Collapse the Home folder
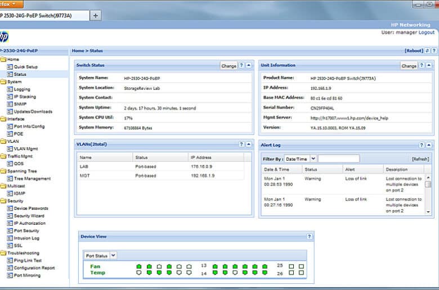439x290 pixels. pyautogui.click(x=3, y=59)
